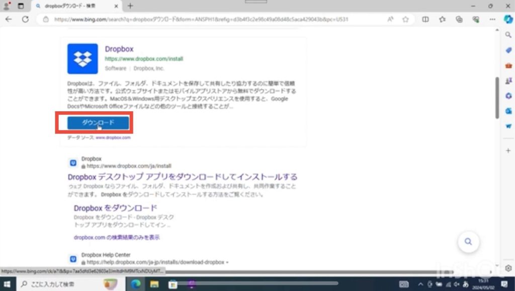Open the Windows Start menu
Screen dimensions: 515x291
(x=7, y=284)
